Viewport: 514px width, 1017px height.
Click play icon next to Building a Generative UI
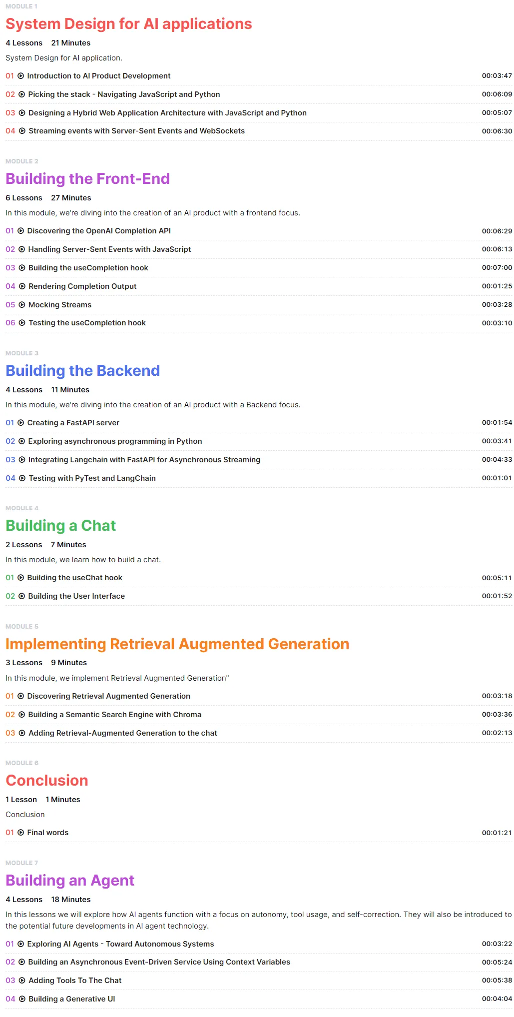pyautogui.click(x=22, y=999)
